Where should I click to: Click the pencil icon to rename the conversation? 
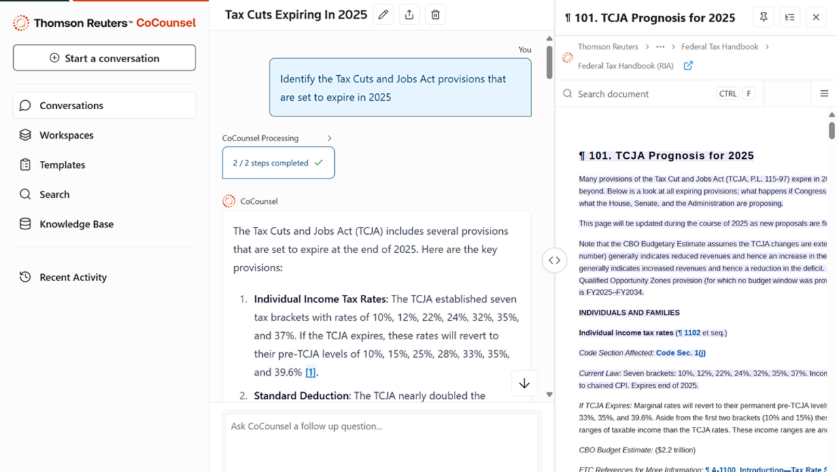383,14
